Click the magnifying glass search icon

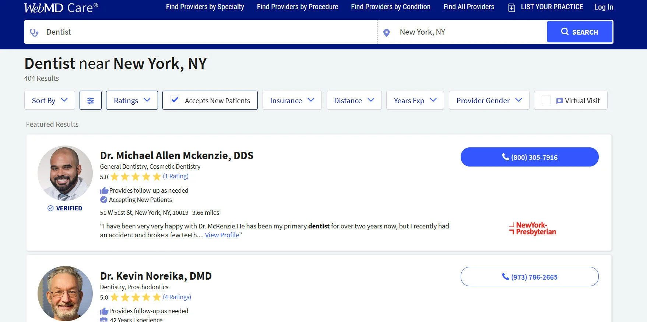[x=565, y=32]
